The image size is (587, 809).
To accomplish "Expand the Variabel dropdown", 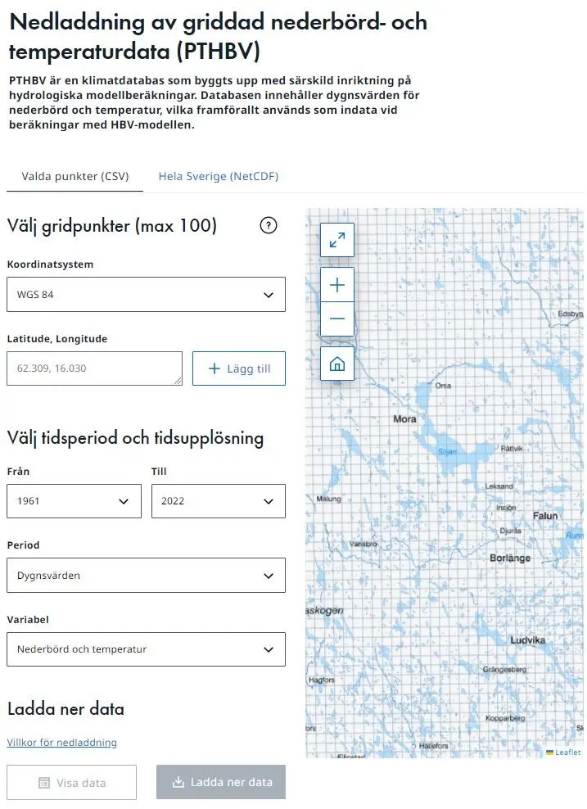I will [146, 649].
